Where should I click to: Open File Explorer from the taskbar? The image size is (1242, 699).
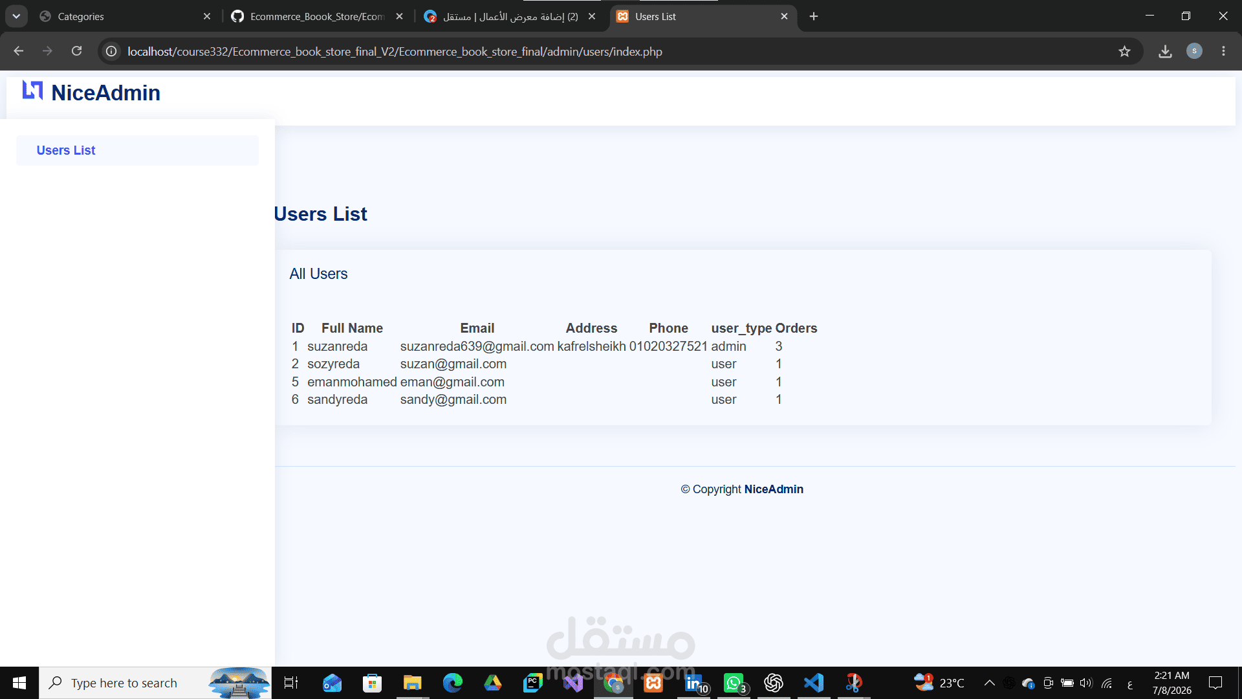coord(412,683)
